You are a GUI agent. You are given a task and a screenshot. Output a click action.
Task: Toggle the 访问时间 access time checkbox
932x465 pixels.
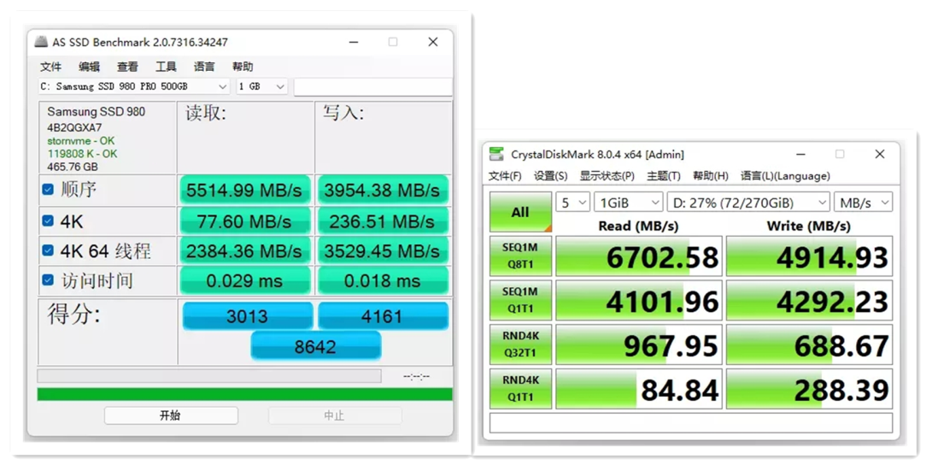48,280
